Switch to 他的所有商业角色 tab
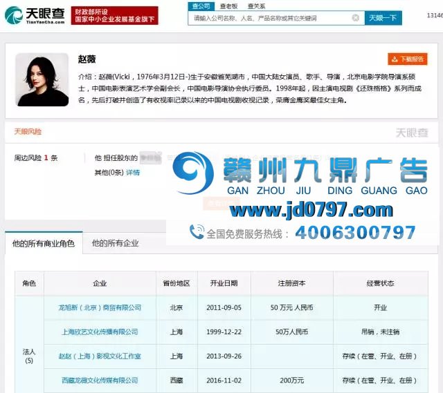Viewport: 443px width, 393px height. coord(44,243)
